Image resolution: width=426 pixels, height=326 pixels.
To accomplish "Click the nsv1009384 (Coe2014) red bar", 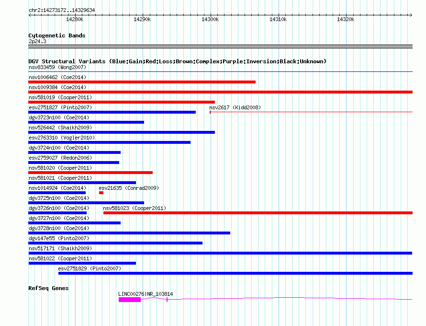I will pos(220,92).
